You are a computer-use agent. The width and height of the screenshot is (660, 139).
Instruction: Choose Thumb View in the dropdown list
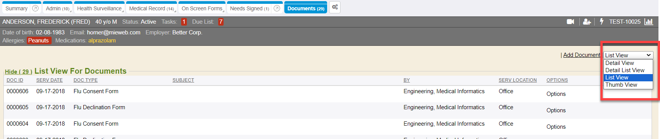(x=628, y=85)
